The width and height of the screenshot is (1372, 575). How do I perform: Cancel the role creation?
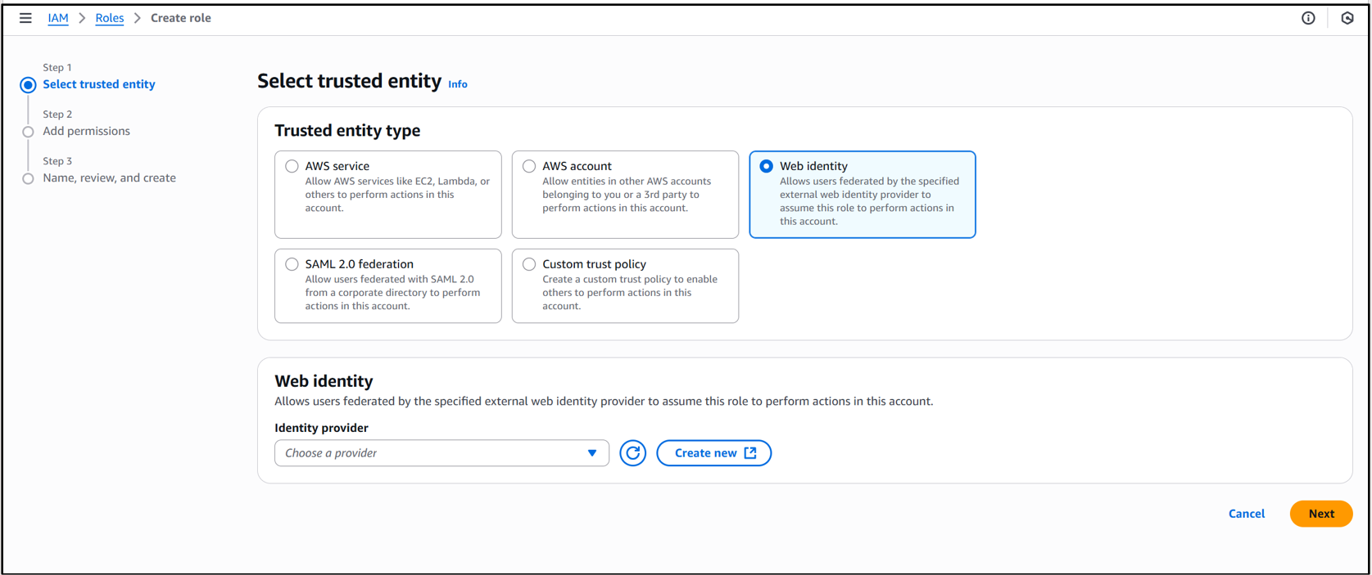(1246, 514)
